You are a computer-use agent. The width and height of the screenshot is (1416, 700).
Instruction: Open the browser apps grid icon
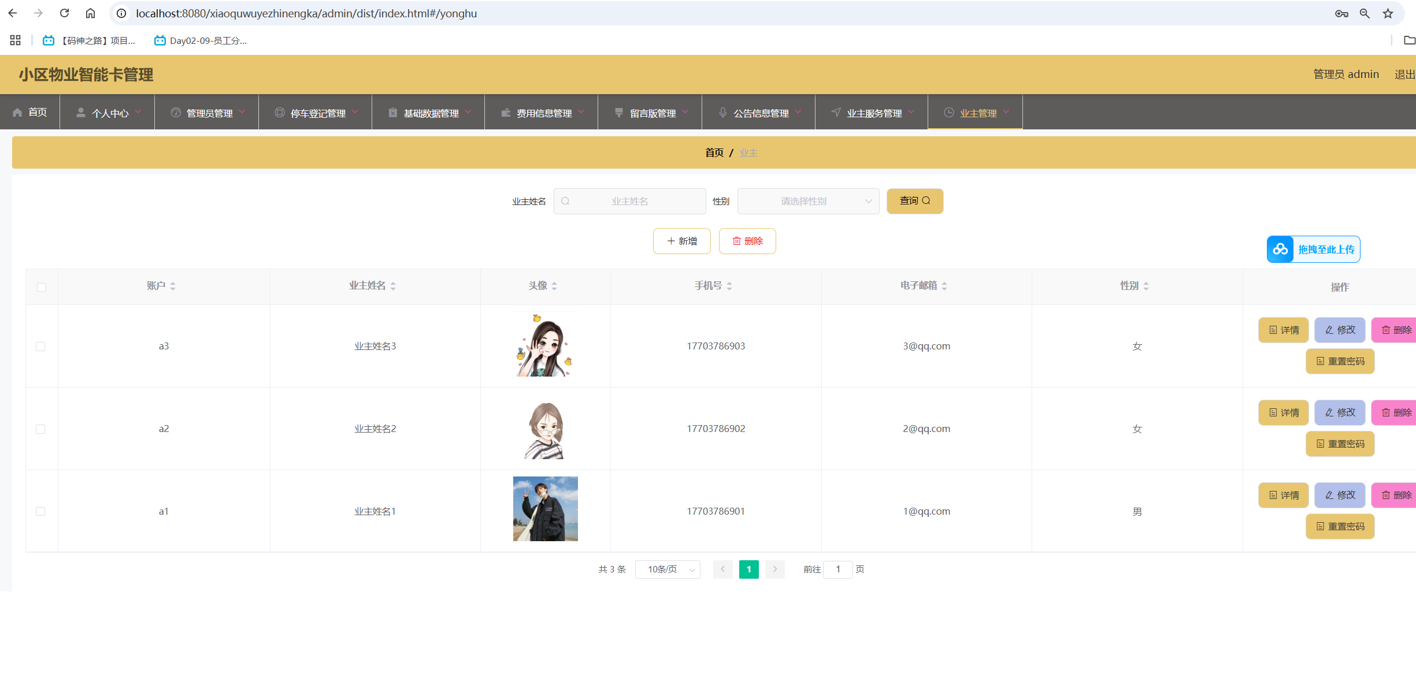click(x=15, y=40)
